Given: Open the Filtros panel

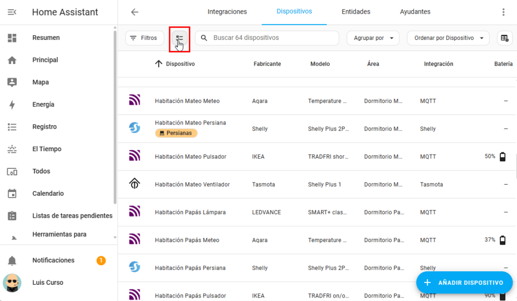Looking at the screenshot, I should click(144, 38).
